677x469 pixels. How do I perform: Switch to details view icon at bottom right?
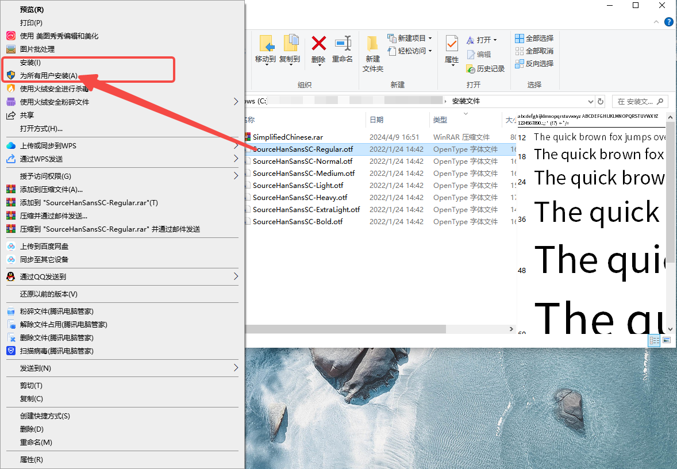tap(655, 341)
